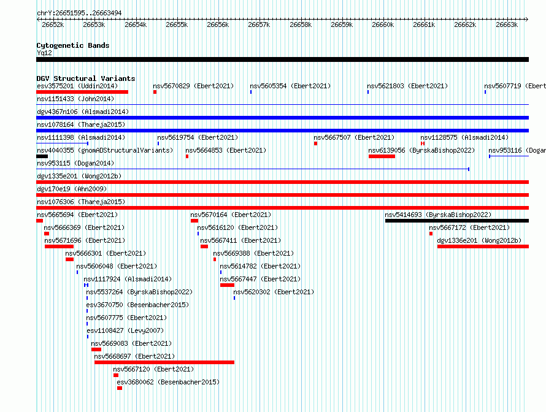Open nsv5668697 (Ebert2021) variant
The height and width of the screenshot is (412, 546).
[134, 356]
